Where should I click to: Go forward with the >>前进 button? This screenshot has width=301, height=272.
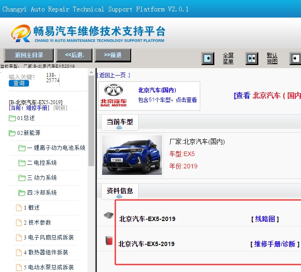point(113,55)
